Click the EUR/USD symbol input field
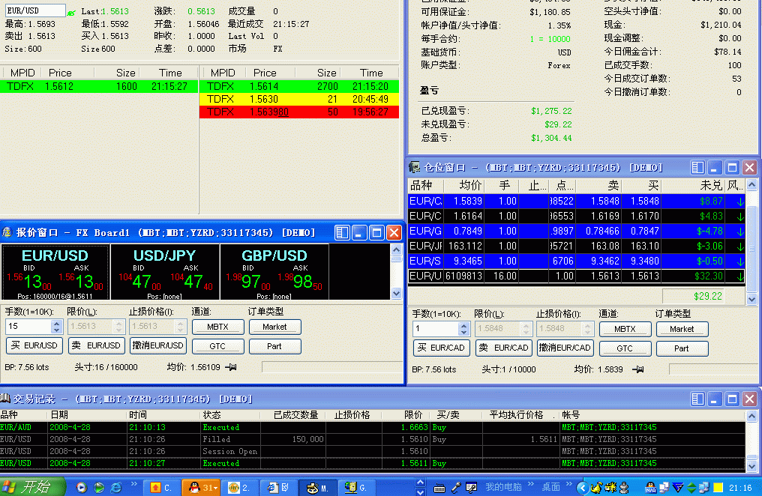Viewport: 762px width, 496px height. [x=35, y=11]
